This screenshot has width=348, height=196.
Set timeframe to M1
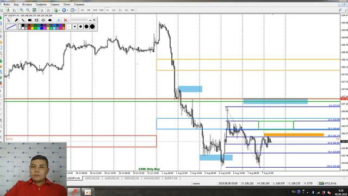click(x=83, y=10)
